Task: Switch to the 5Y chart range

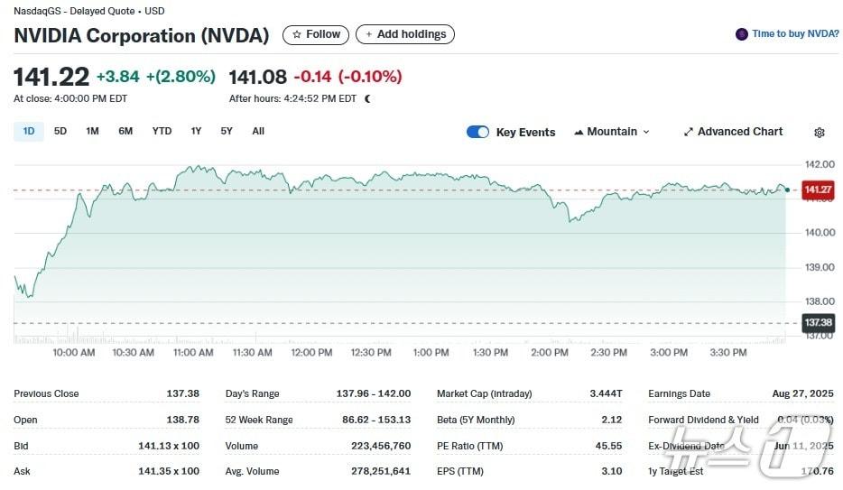Action: (227, 132)
